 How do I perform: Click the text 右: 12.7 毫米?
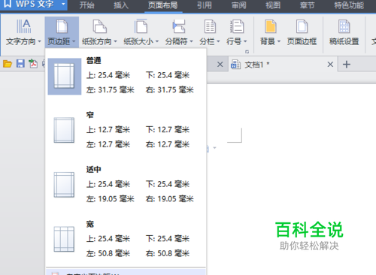pyautogui.click(x=168, y=144)
